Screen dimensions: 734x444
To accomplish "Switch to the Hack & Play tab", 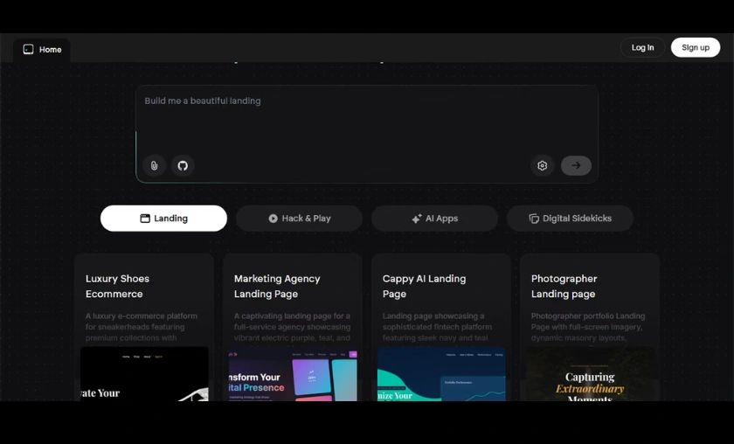I will coord(299,219).
